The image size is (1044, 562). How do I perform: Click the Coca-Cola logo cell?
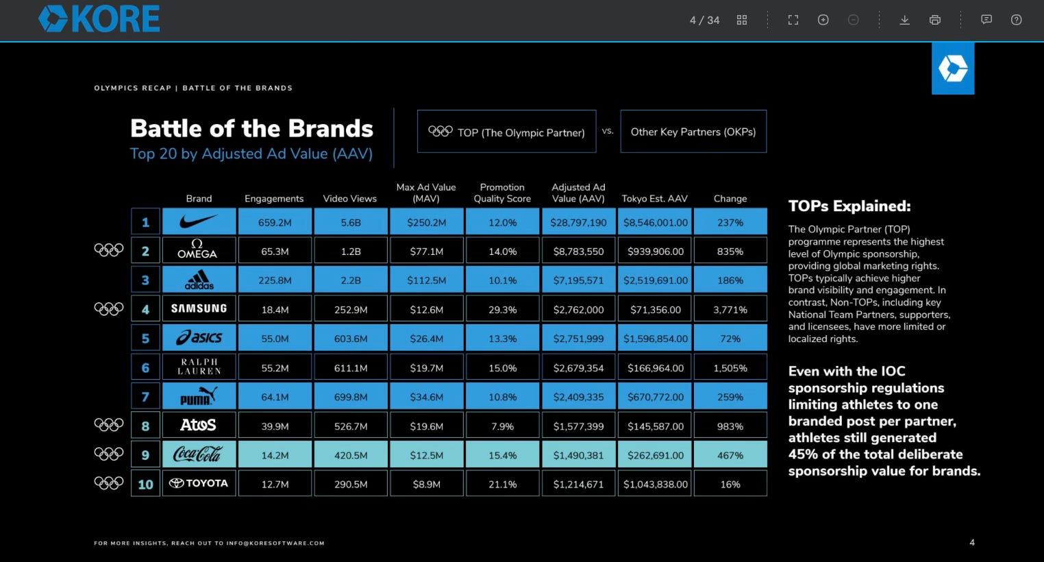pos(199,455)
